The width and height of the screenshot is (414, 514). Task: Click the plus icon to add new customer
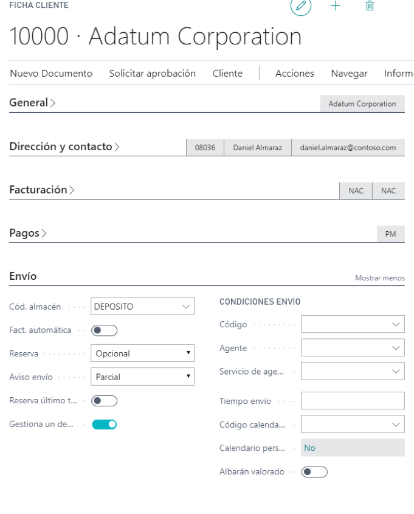click(336, 5)
